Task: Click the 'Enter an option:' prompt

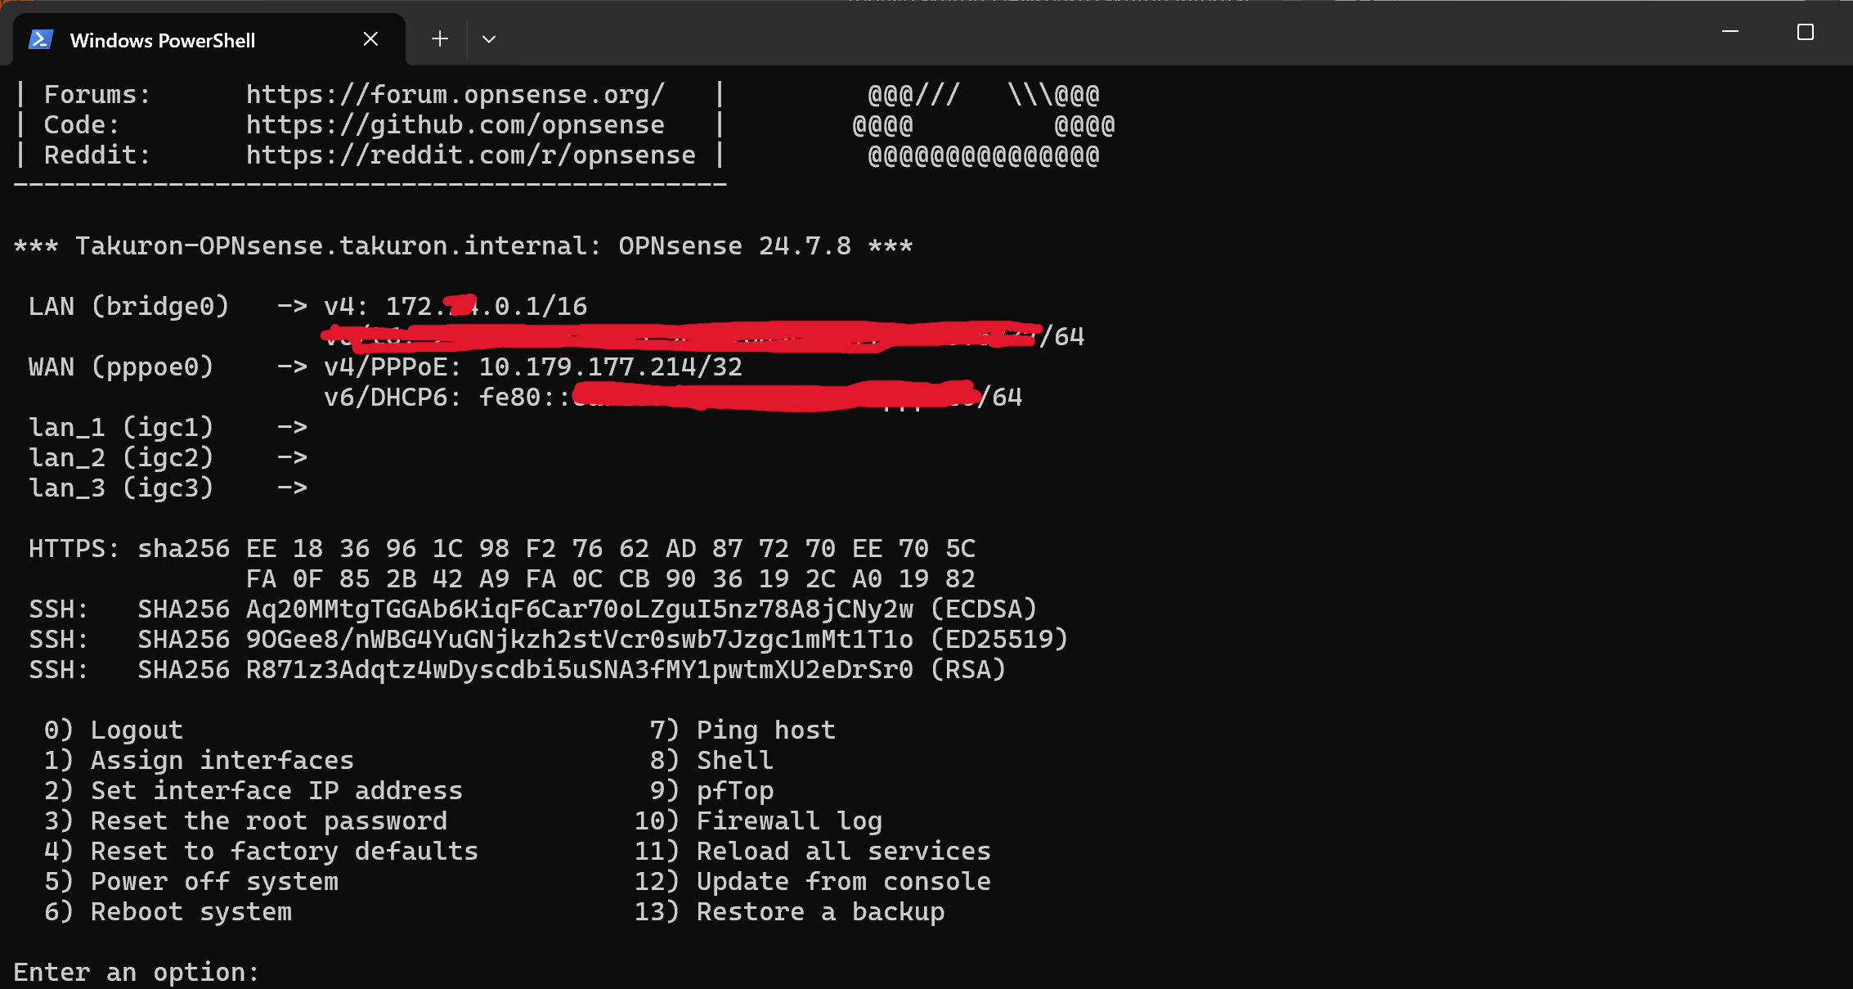Action: [x=137, y=973]
